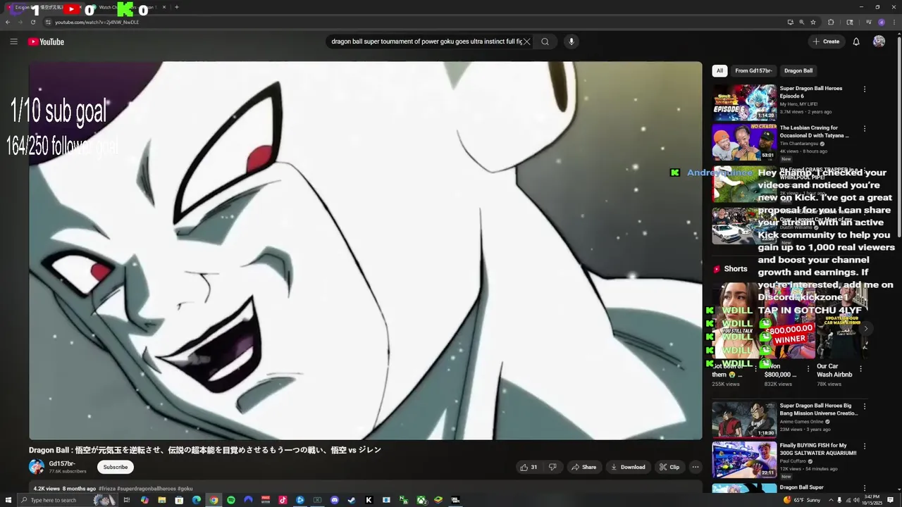Viewport: 902px width, 507px height.
Task: Open the Won $800,000 short
Action: click(x=789, y=321)
